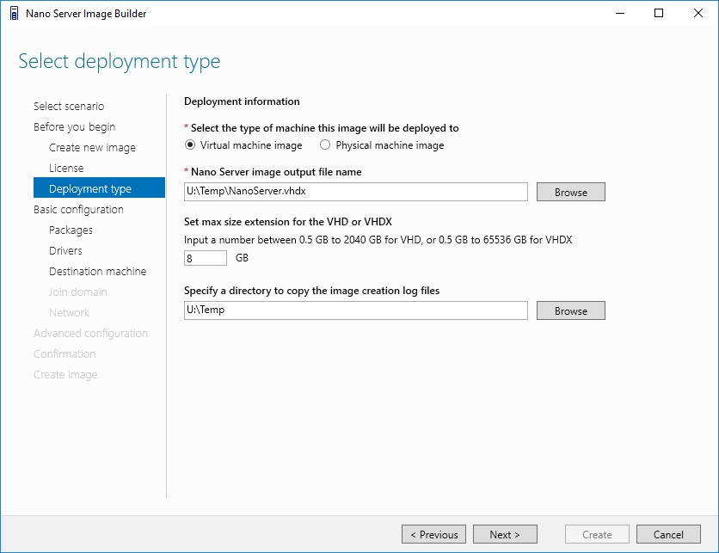The width and height of the screenshot is (719, 553).
Task: Cancel the image builder wizard
Action: click(x=668, y=534)
